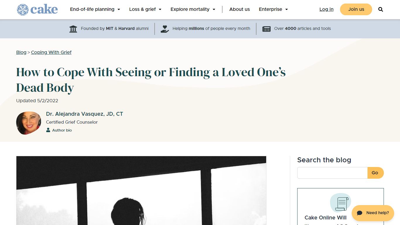400x225 pixels.
Task: Click the Cake Online Will card title
Action: tap(326, 218)
